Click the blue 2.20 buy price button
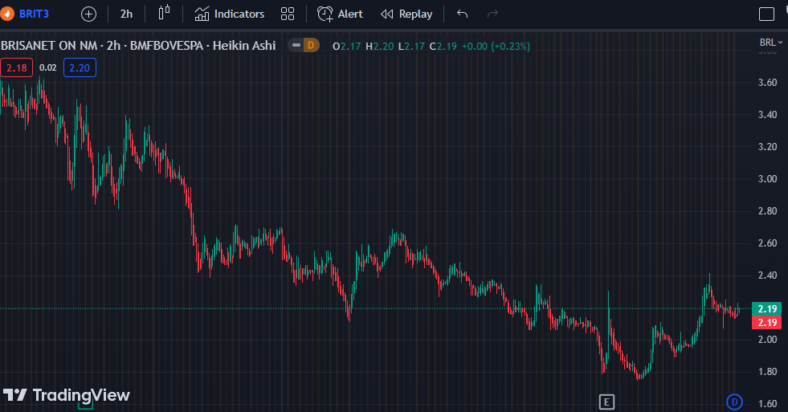Image resolution: width=788 pixels, height=412 pixels. pos(80,67)
